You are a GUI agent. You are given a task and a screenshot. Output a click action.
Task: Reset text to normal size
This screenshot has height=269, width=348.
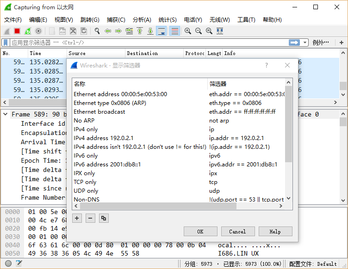point(209,31)
